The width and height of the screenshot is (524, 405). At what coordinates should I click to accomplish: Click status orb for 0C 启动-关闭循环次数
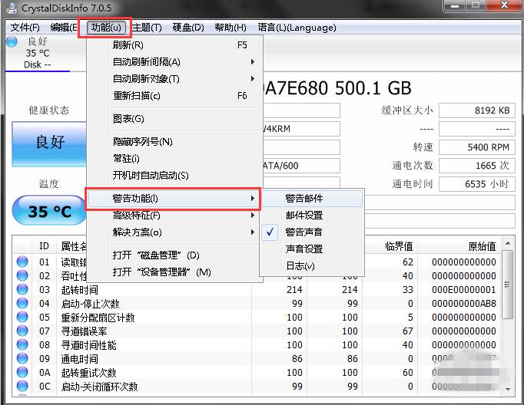22,386
